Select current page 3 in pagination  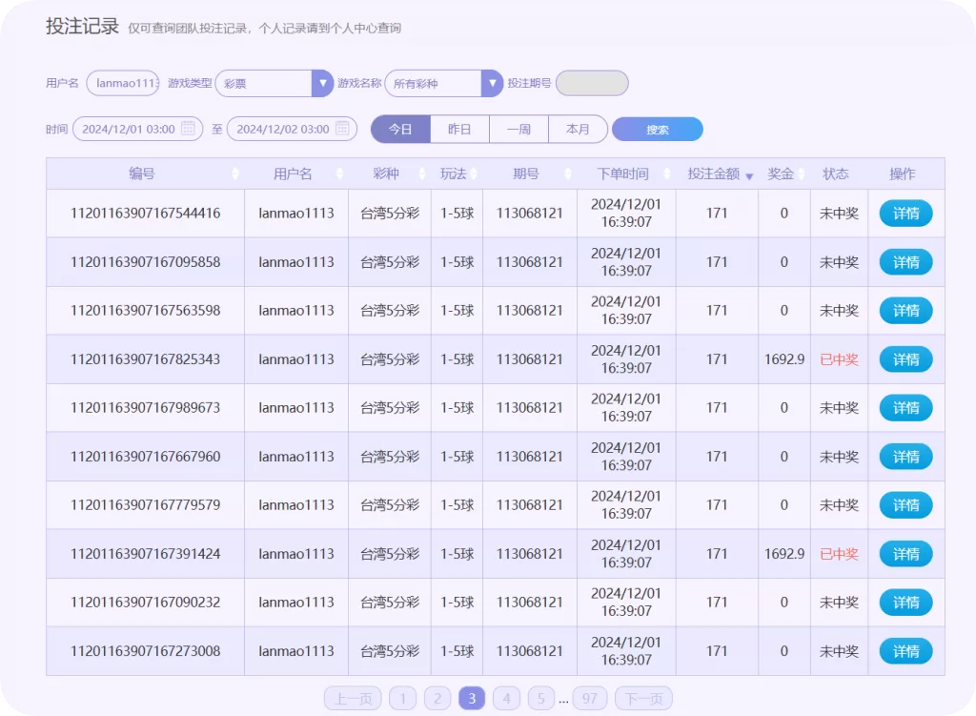tap(472, 699)
